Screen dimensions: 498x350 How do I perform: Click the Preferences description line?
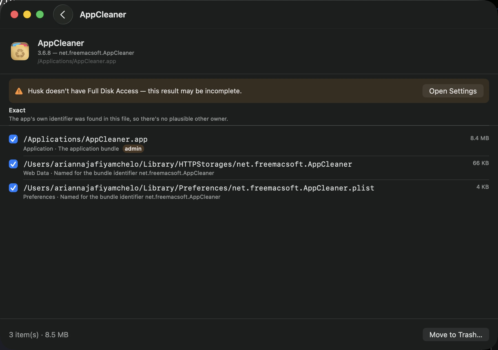pyautogui.click(x=122, y=197)
